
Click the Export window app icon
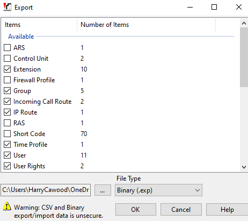point(8,7)
